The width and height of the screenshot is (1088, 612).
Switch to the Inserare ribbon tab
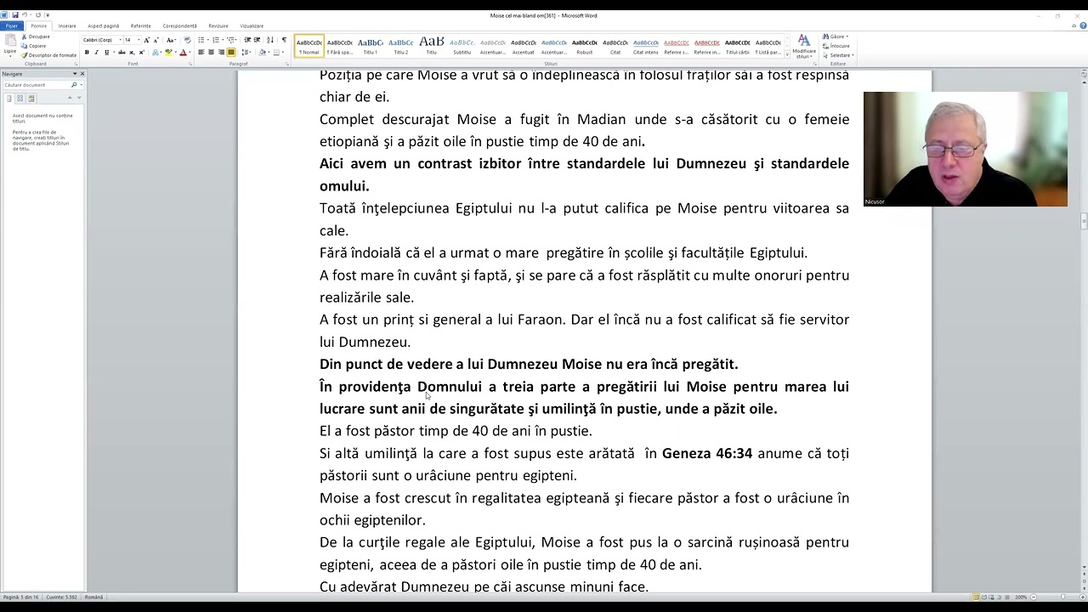67,25
